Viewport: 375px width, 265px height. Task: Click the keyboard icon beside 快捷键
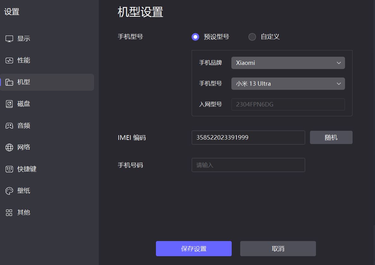[x=9, y=169]
